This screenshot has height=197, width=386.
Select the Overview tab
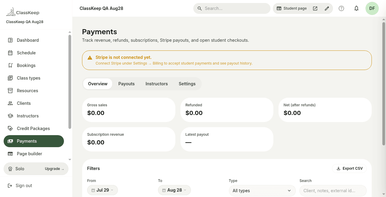[x=98, y=84]
